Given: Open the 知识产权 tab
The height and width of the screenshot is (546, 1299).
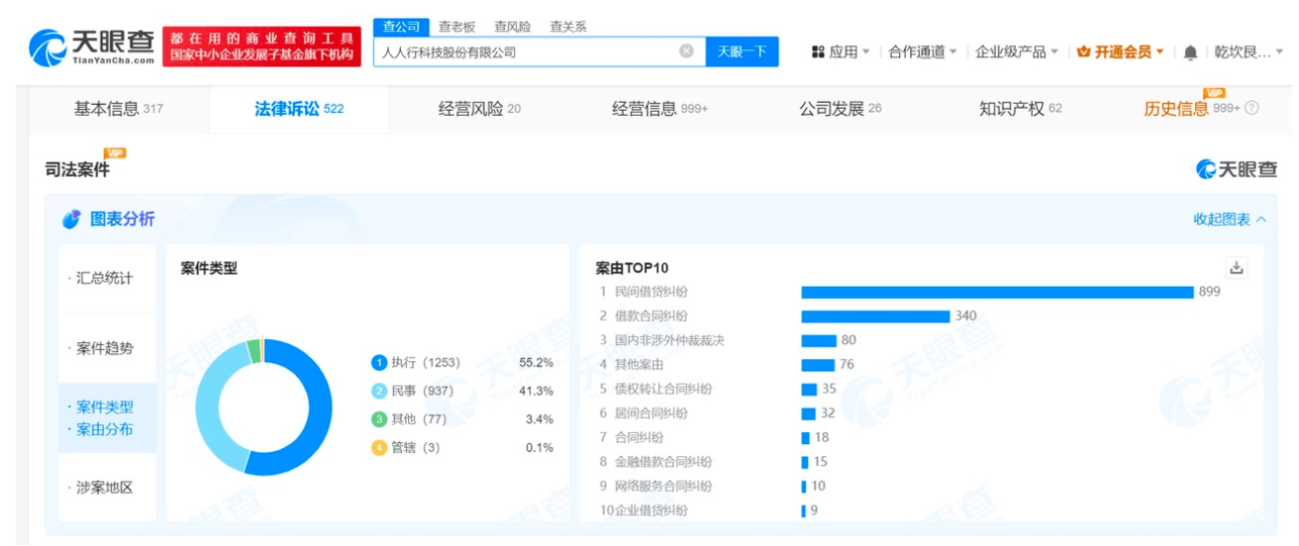Looking at the screenshot, I should point(1020,109).
